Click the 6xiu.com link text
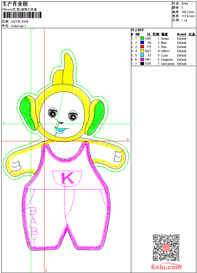 166,267
